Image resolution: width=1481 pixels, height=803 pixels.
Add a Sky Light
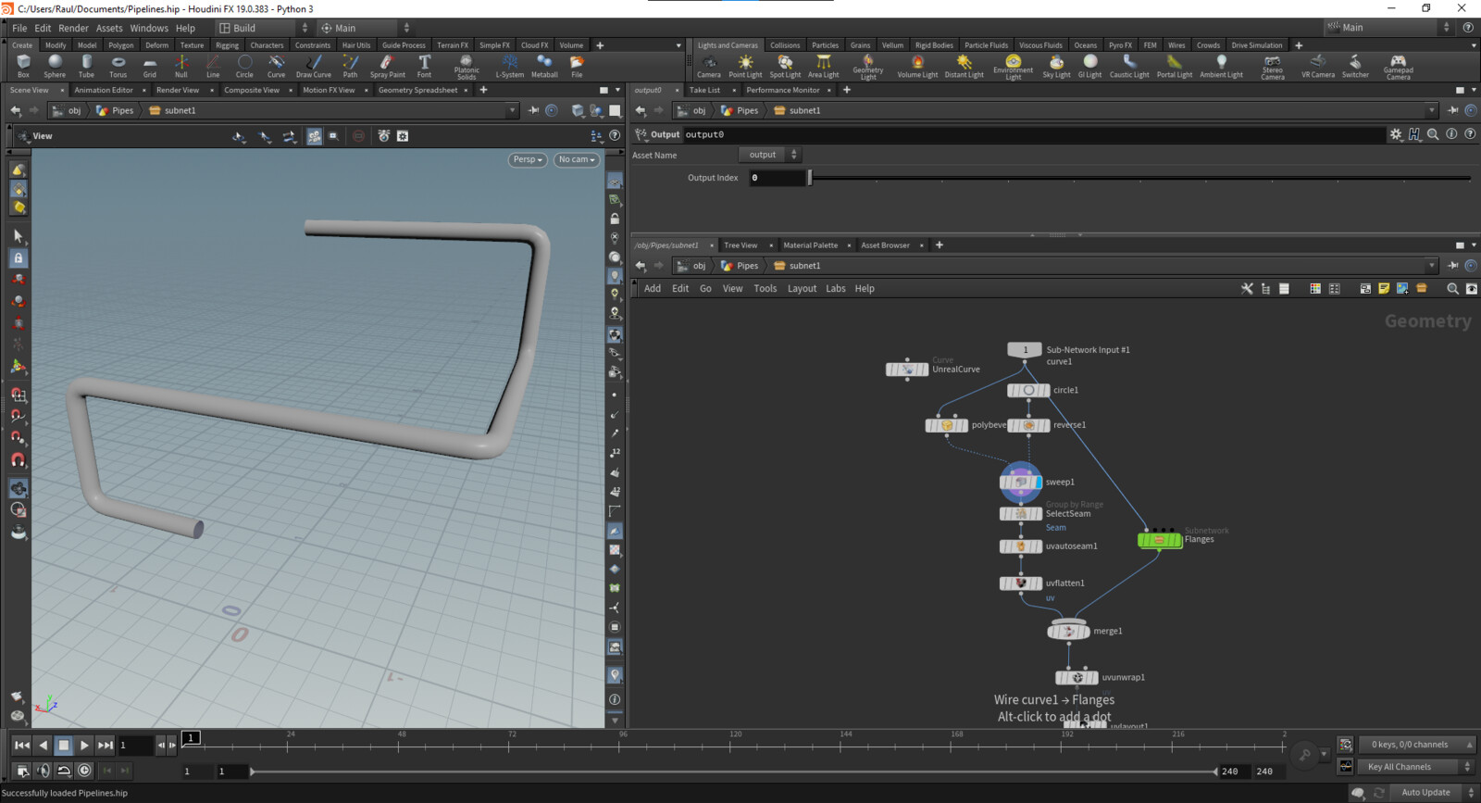pos(1056,66)
